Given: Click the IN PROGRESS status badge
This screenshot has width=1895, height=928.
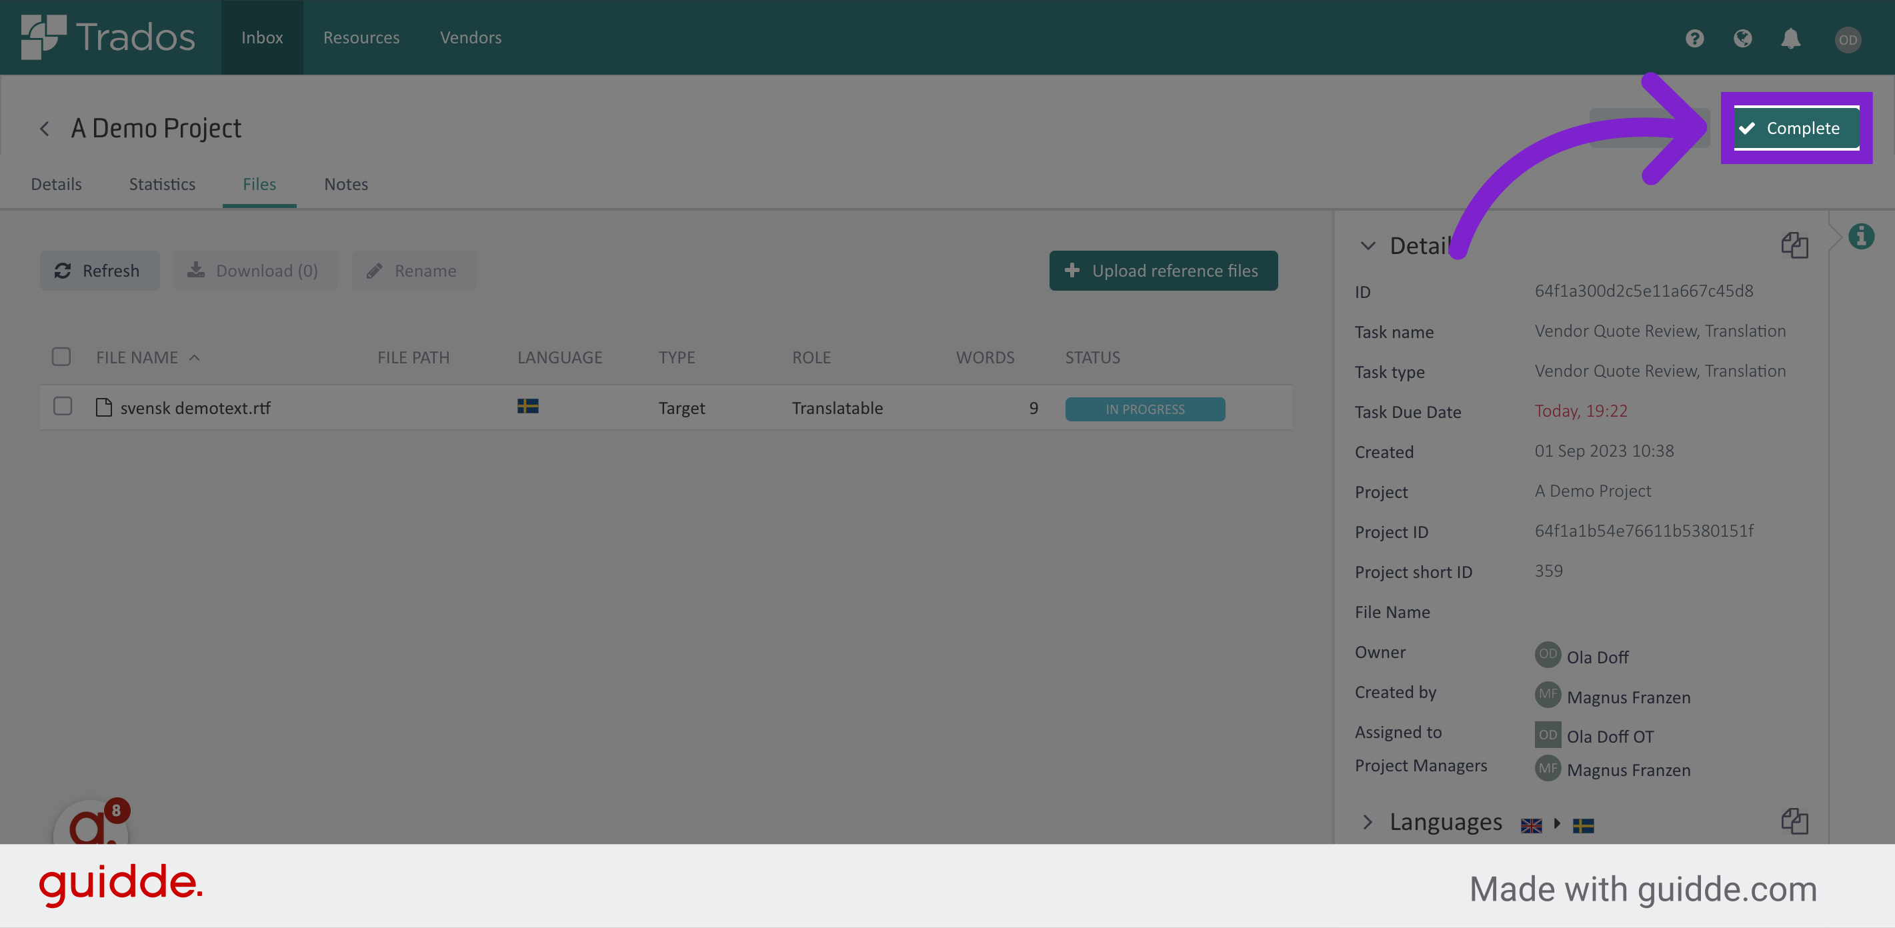Looking at the screenshot, I should 1145,409.
